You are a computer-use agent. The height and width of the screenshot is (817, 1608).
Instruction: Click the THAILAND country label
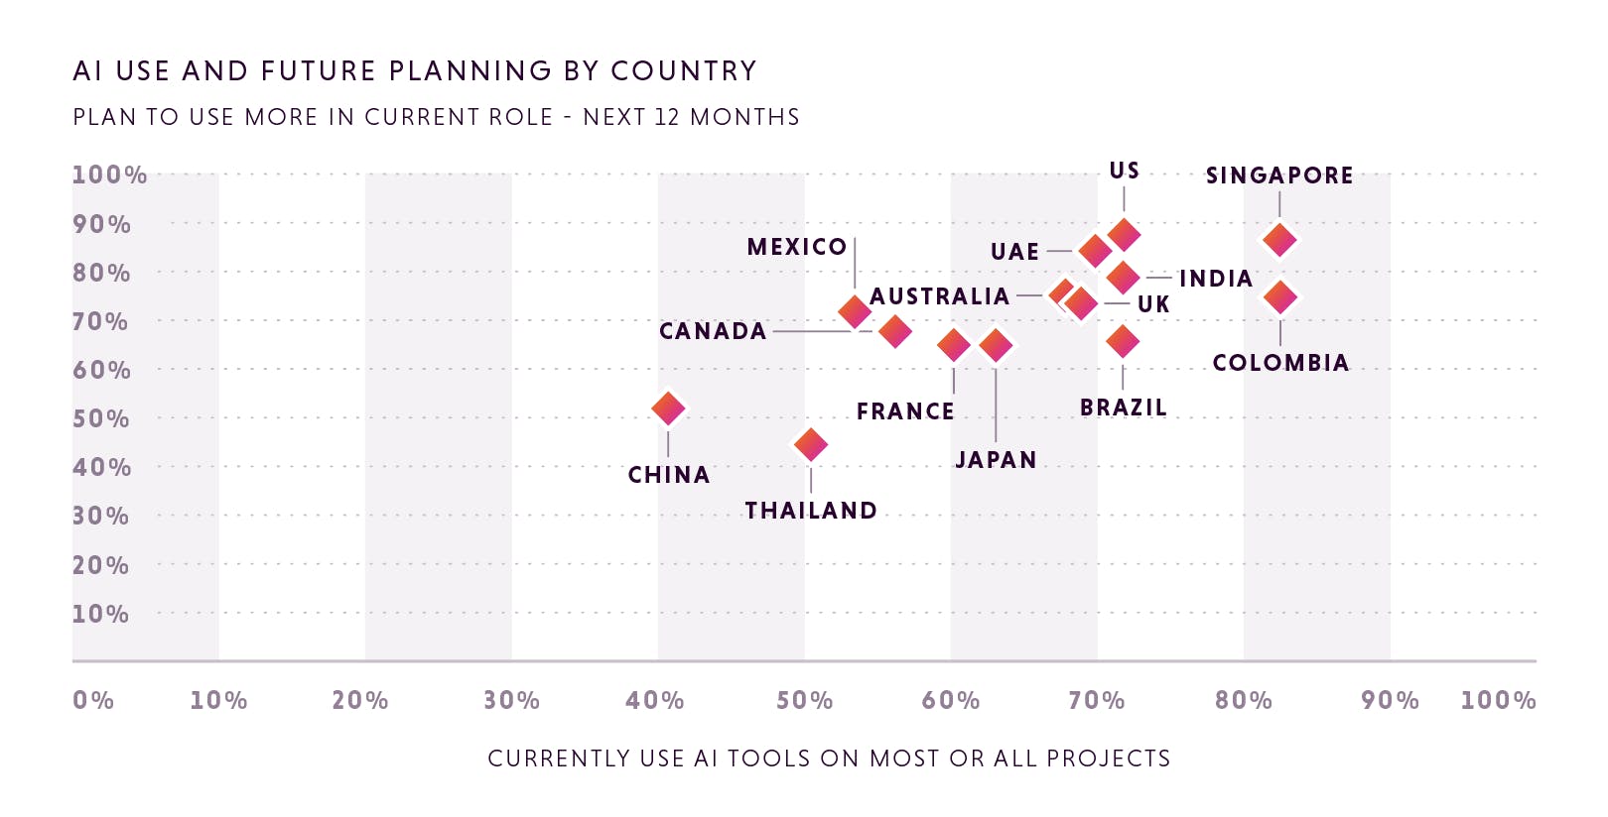point(811,511)
